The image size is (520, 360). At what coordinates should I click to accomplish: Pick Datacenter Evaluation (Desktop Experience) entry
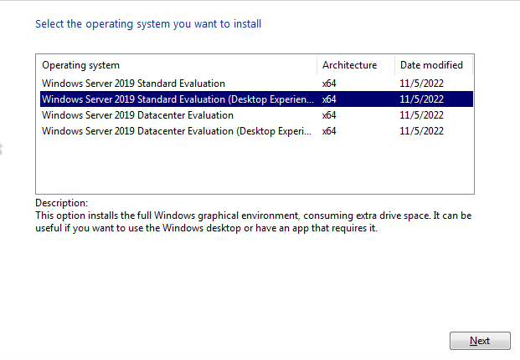click(x=178, y=131)
